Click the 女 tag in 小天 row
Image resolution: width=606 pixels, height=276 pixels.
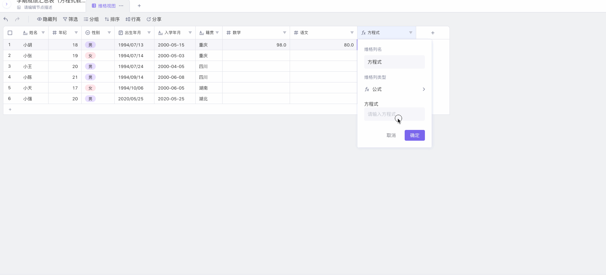point(90,88)
